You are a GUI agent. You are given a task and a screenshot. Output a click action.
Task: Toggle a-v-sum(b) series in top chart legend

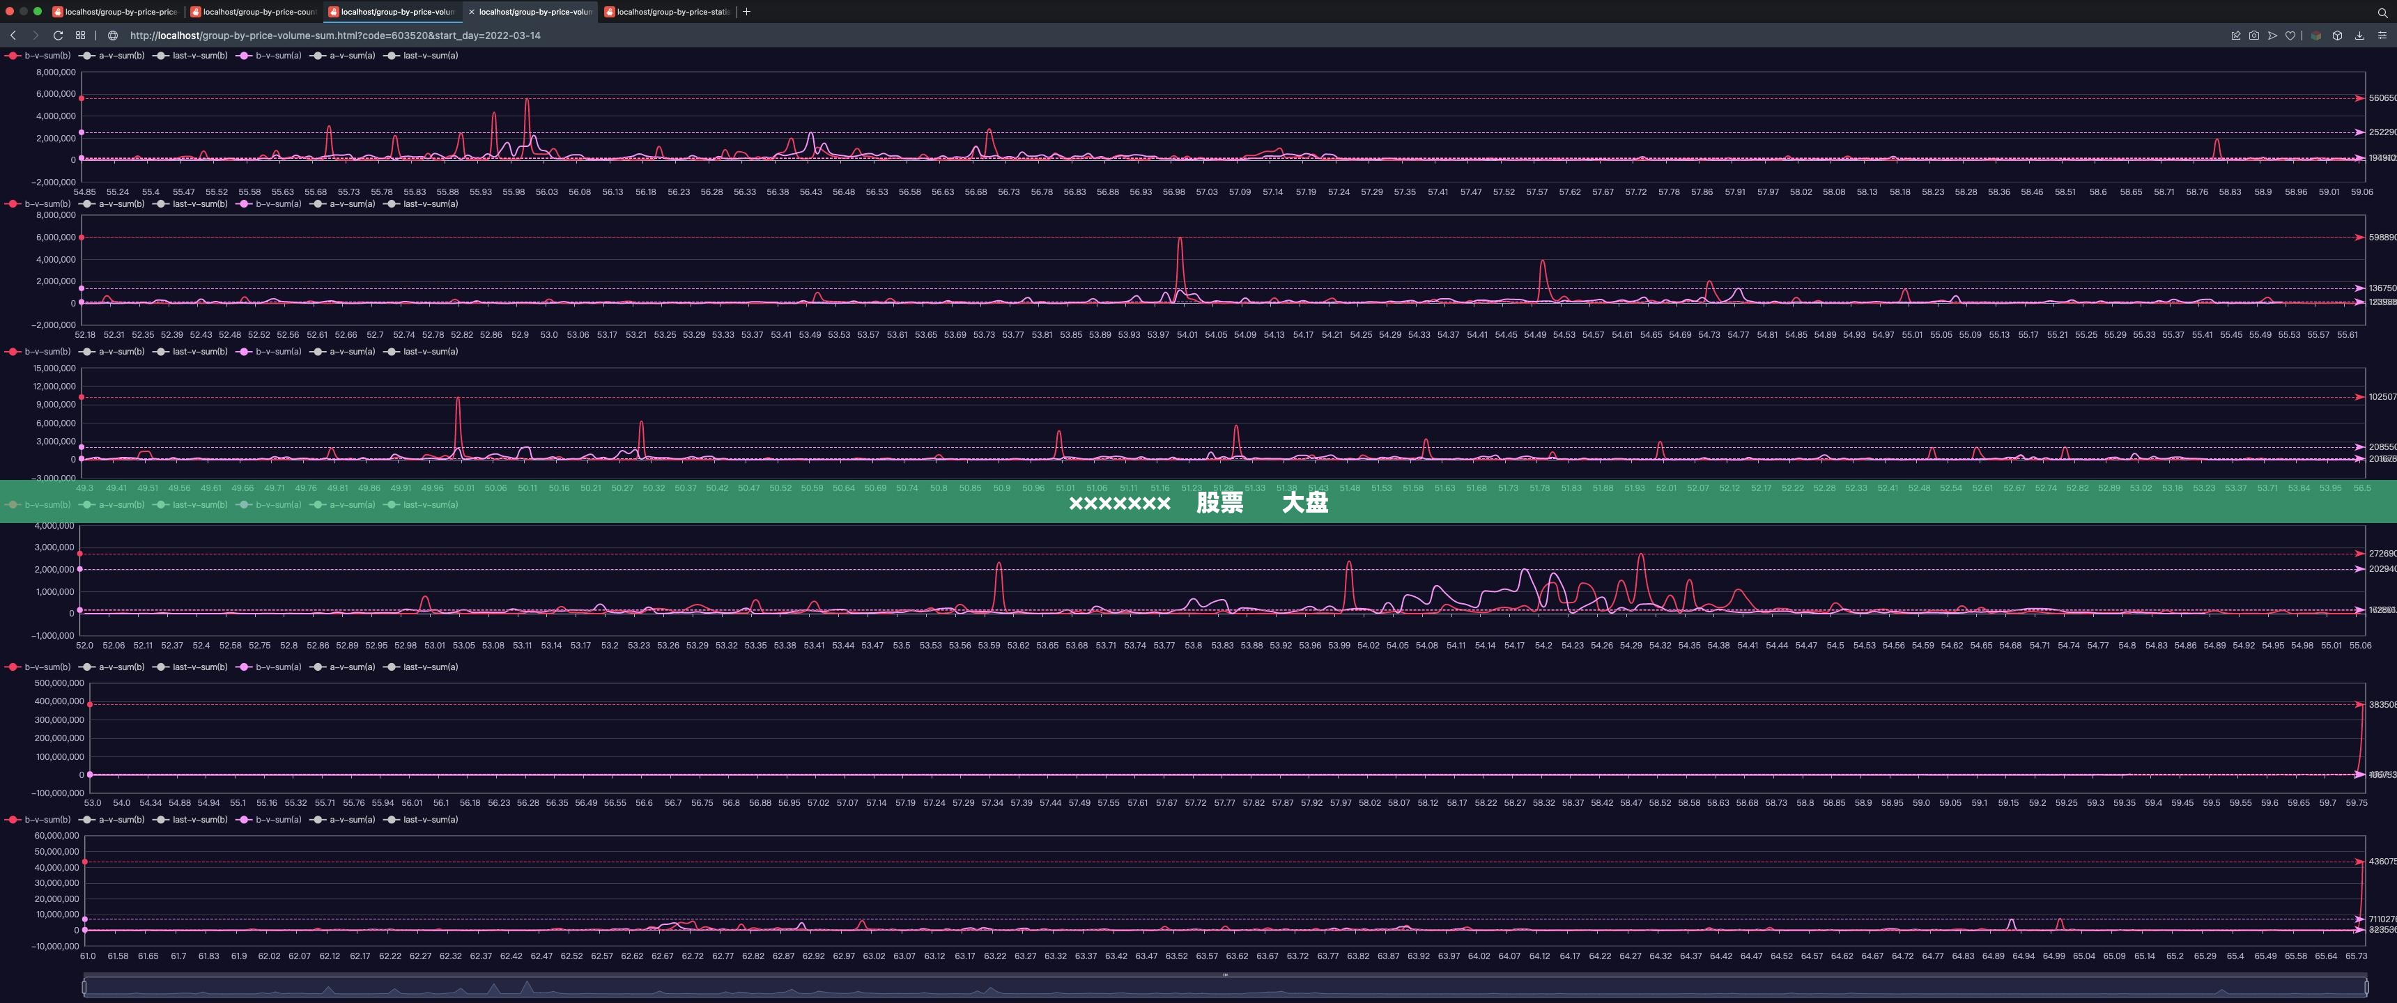tap(111, 56)
